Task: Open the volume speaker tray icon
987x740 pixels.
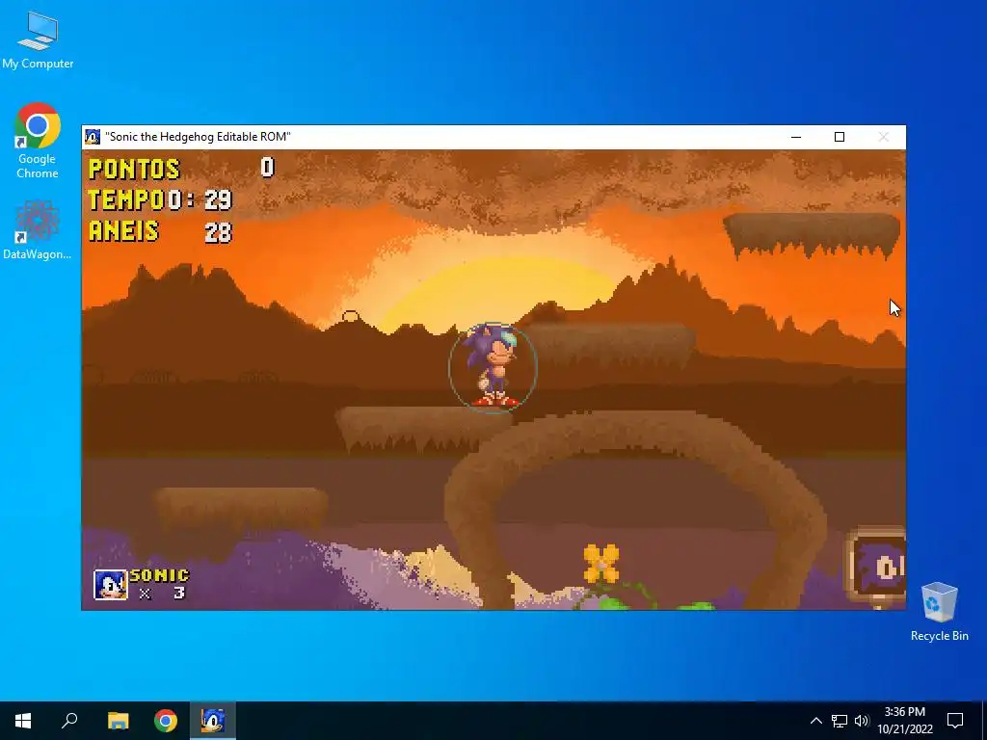Action: tap(862, 721)
